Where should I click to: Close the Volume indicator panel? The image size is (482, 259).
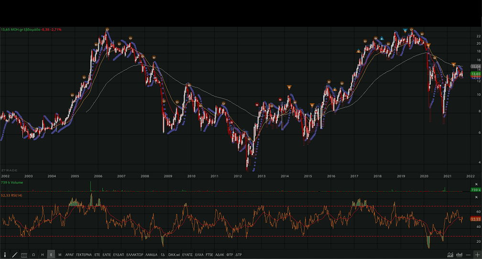pos(476,184)
